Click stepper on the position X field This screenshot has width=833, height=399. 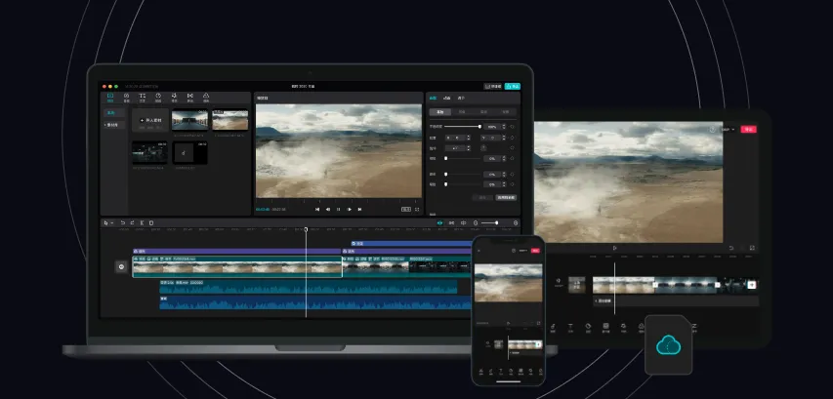pos(468,138)
